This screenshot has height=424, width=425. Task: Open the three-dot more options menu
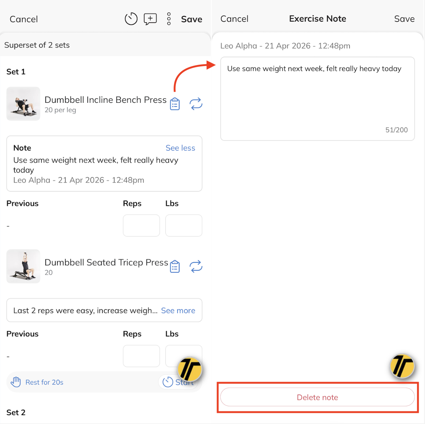click(169, 19)
